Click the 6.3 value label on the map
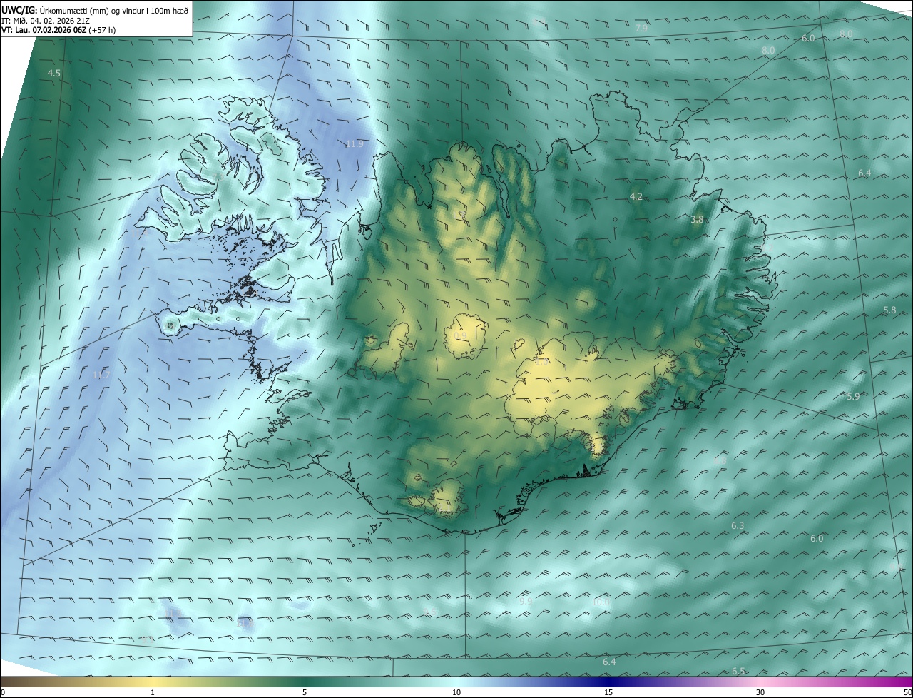 tap(738, 526)
